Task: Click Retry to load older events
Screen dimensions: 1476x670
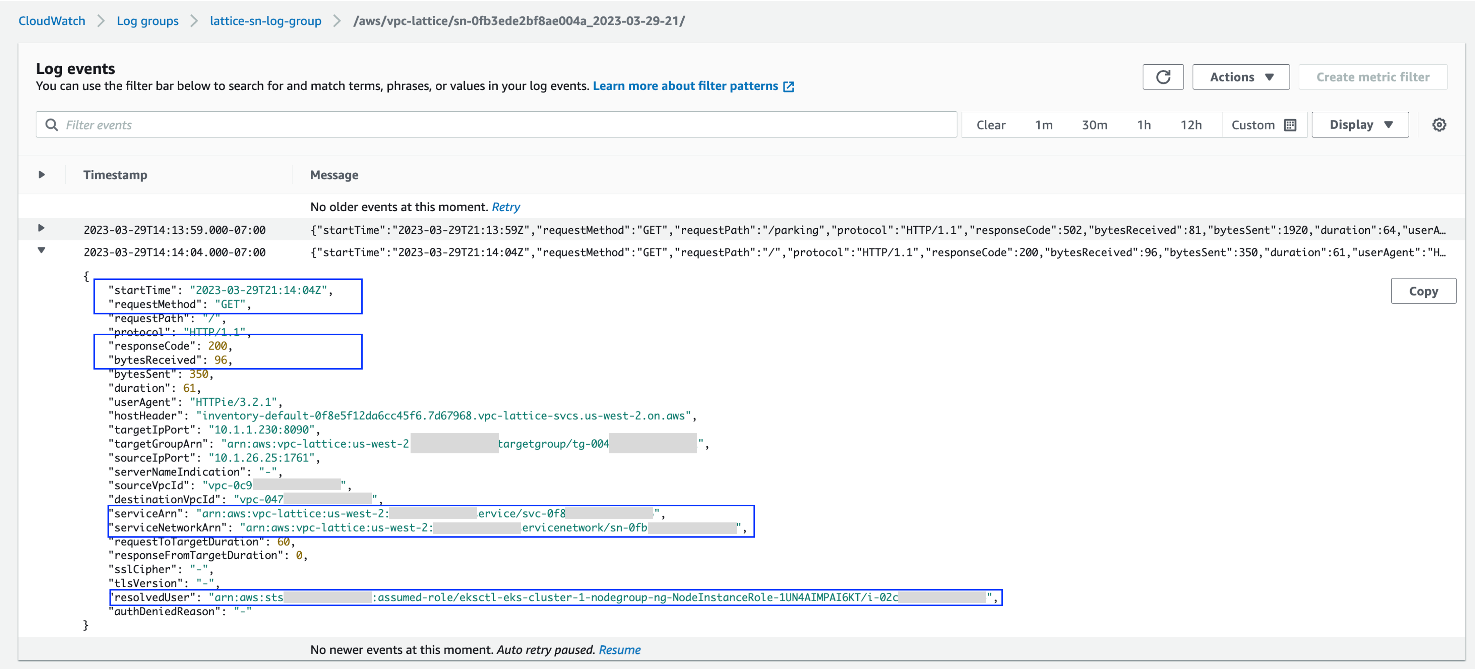Action: point(506,207)
